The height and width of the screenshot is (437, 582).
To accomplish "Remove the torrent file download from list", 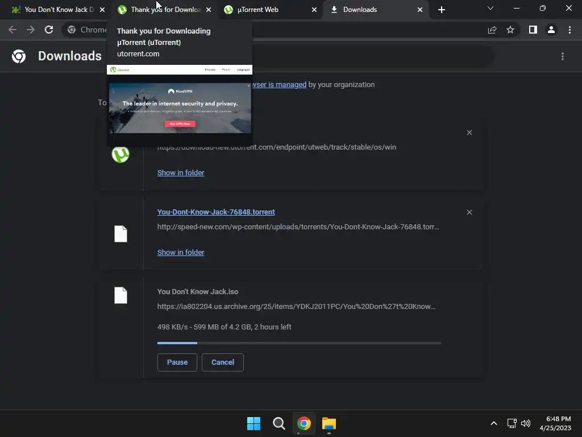I will pos(469,212).
